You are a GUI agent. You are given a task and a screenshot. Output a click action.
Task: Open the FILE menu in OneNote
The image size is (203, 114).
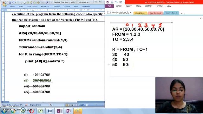[109, 6]
